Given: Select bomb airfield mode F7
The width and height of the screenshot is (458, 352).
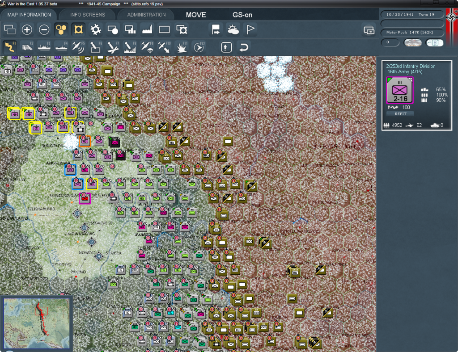Looking at the screenshot, I should pyautogui.click(x=113, y=47).
